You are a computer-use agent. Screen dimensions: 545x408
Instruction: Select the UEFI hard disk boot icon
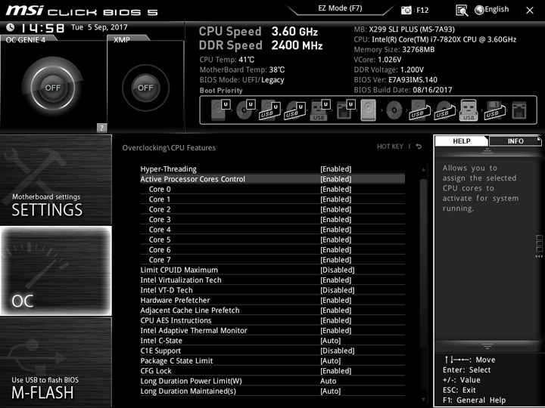[x=220, y=110]
